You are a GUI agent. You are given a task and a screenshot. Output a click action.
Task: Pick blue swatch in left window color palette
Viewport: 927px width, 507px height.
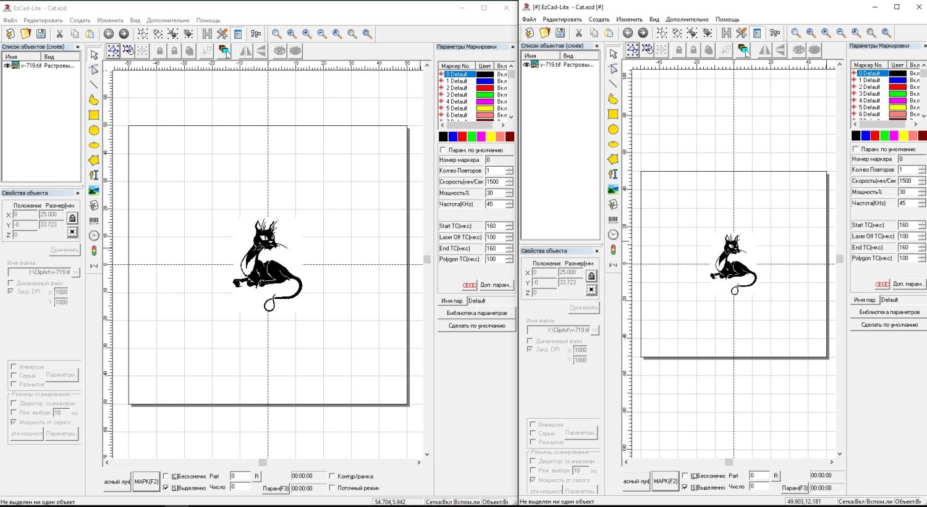pos(452,136)
